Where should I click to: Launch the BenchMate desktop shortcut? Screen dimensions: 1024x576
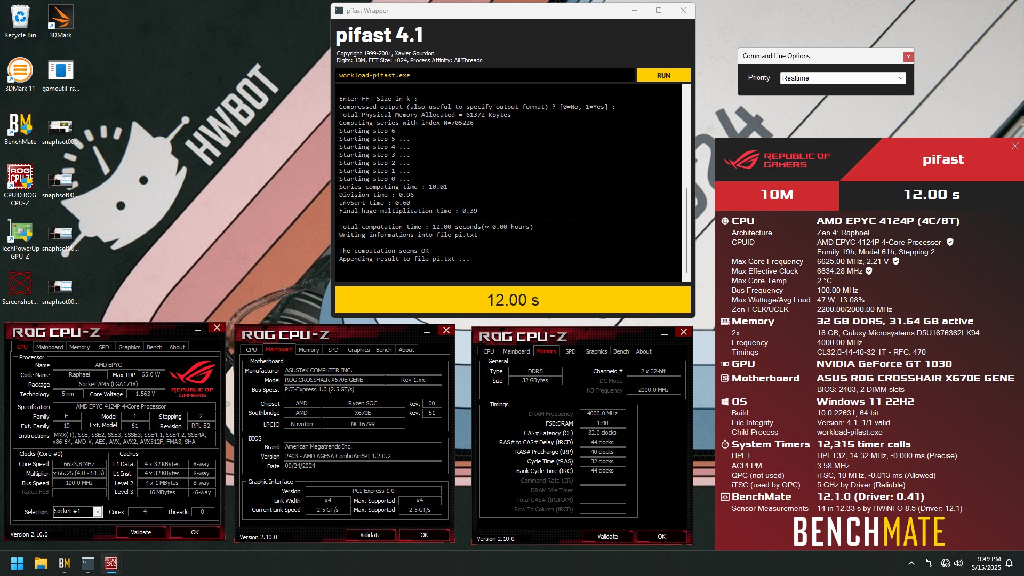coord(20,128)
